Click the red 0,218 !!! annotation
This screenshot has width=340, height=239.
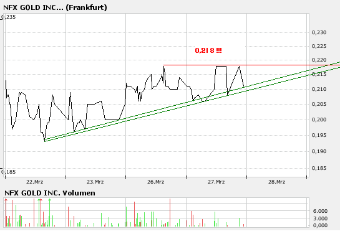click(208, 50)
